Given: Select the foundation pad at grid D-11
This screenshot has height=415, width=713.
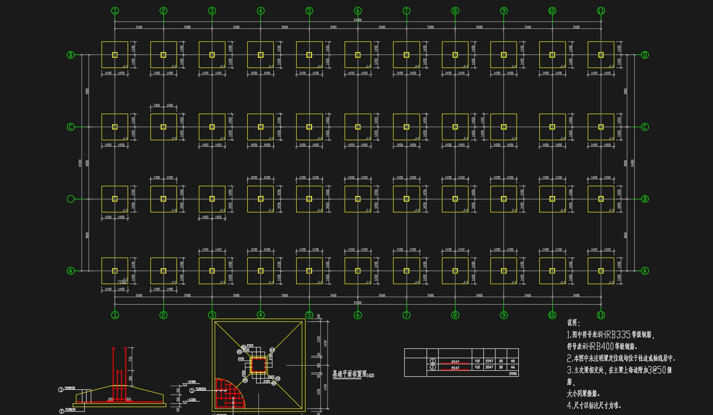Looking at the screenshot, I should click(x=601, y=55).
